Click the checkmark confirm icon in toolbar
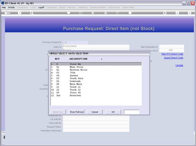The height and width of the screenshot is (146, 196). tap(177, 13)
